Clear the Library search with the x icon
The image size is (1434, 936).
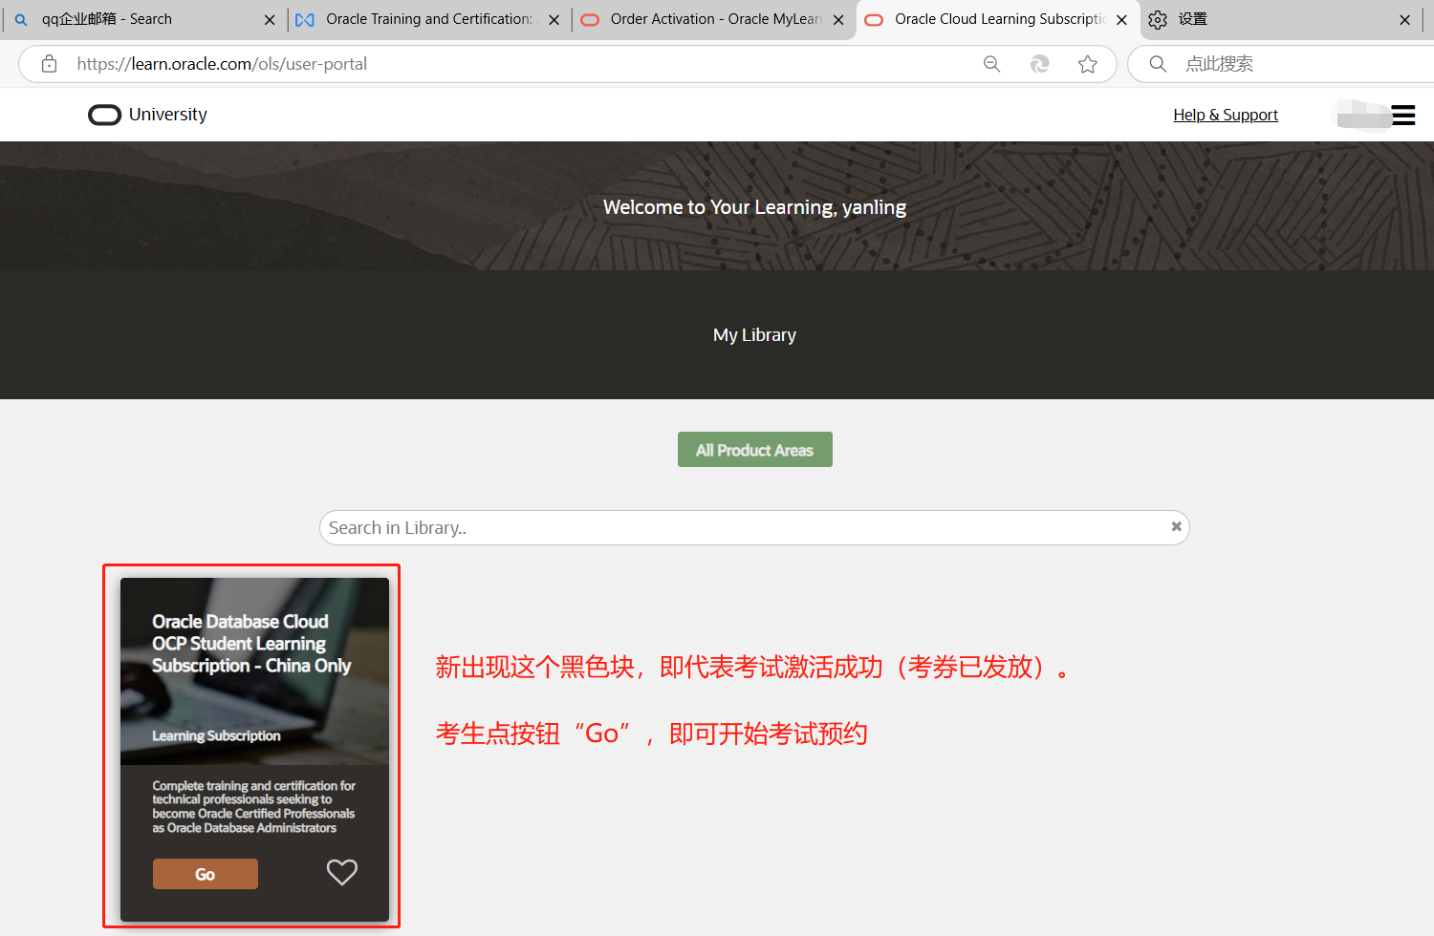tap(1176, 526)
